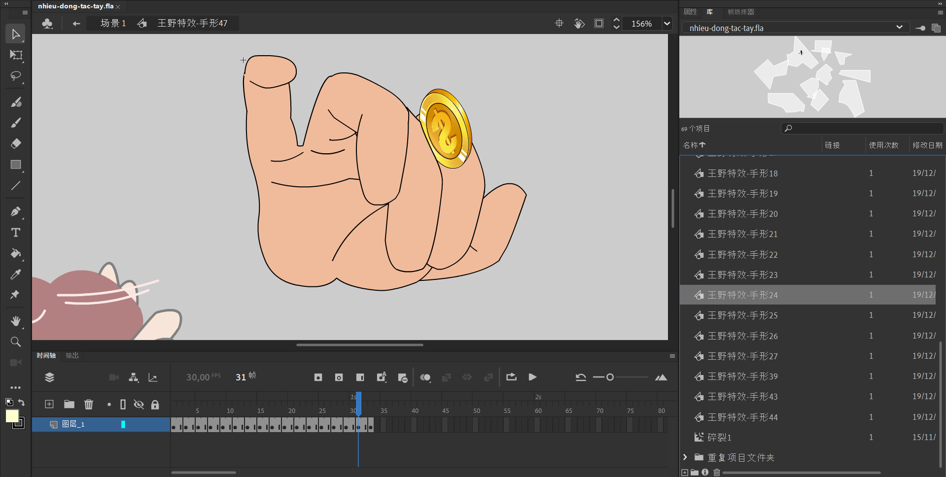Select library item 王野特效-手形25

(742, 315)
